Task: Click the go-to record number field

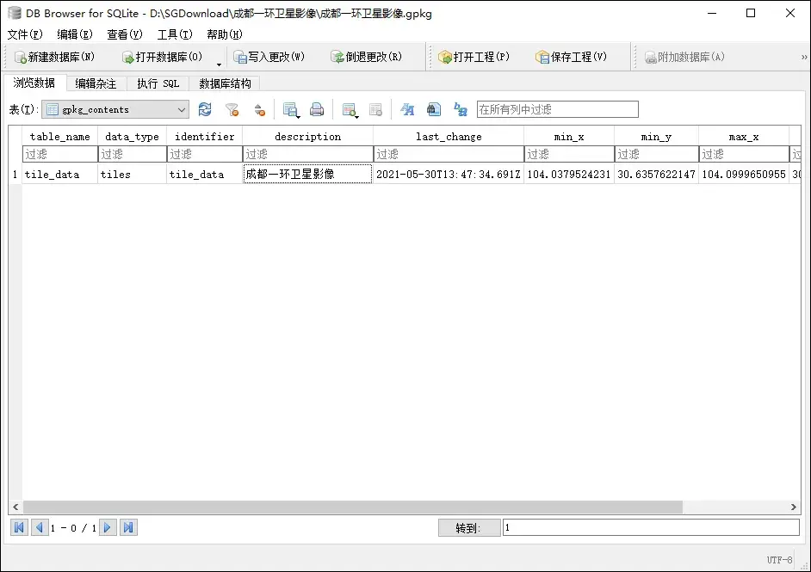Action: (651, 527)
